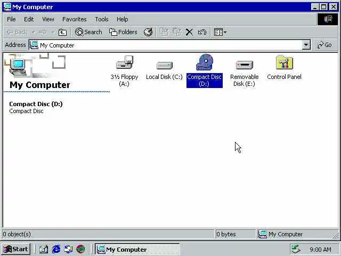Click the Start button

point(15,249)
